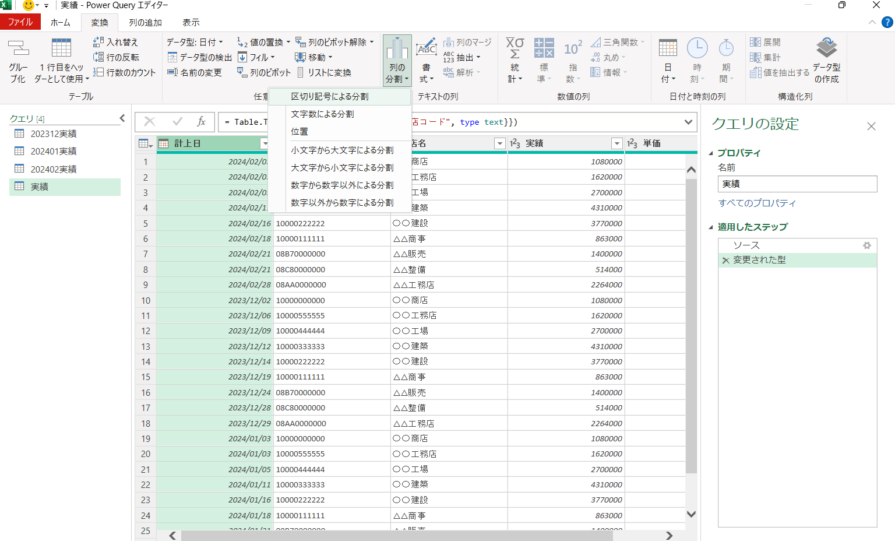The image size is (895, 541).
Task: Open the ソース step settings gear
Action: 867,245
